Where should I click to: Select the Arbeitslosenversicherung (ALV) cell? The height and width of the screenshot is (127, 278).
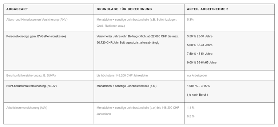pyautogui.click(x=27, y=108)
